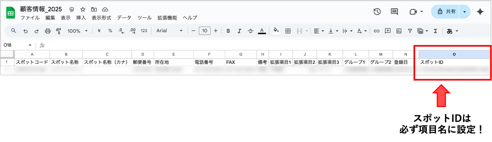This screenshot has height=142, width=492.
Task: Star the 顧客情報_2025 document
Action: pos(83,10)
